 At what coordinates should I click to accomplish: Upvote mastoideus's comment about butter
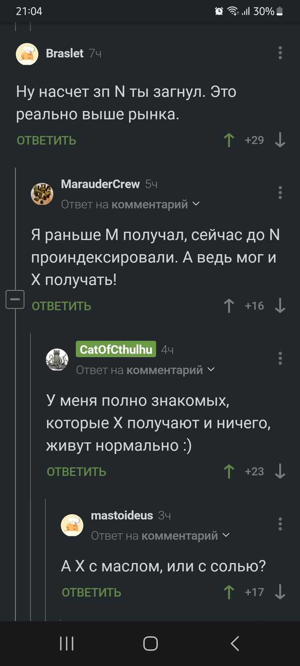(229, 592)
